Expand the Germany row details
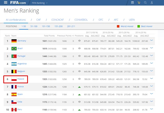 coord(151,40)
